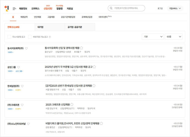Click KOSPI tag under 한세실업(주)

18,90
